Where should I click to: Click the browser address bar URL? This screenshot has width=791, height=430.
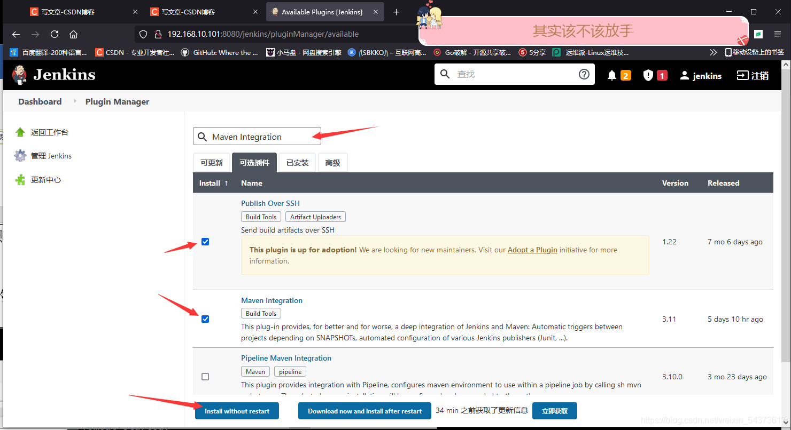[263, 34]
